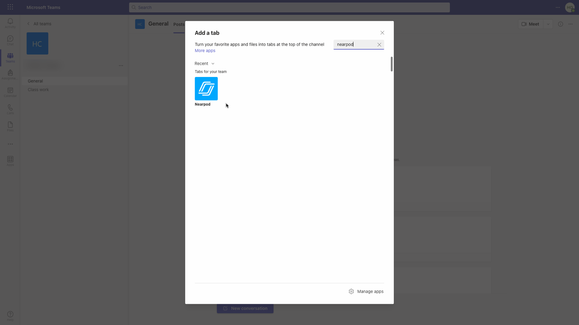Click the Tabs for your team label
This screenshot has height=325, width=579.
211,72
